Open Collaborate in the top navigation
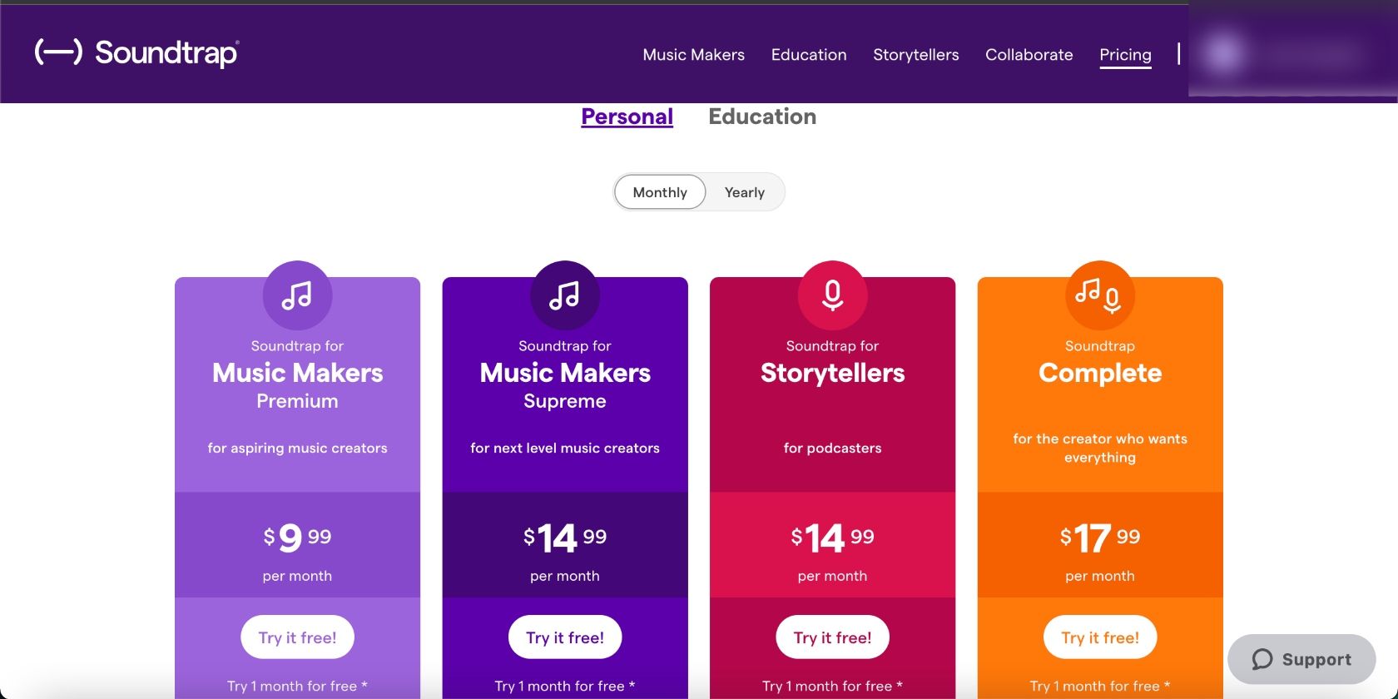1398x699 pixels. pyautogui.click(x=1029, y=55)
